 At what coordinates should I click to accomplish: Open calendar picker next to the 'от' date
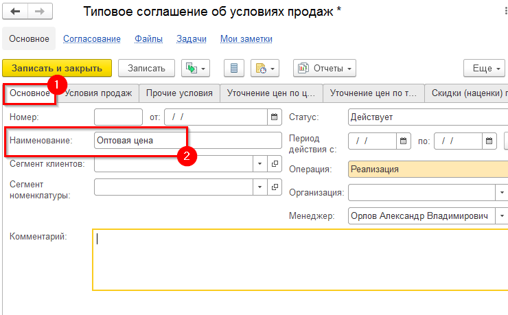pos(275,117)
